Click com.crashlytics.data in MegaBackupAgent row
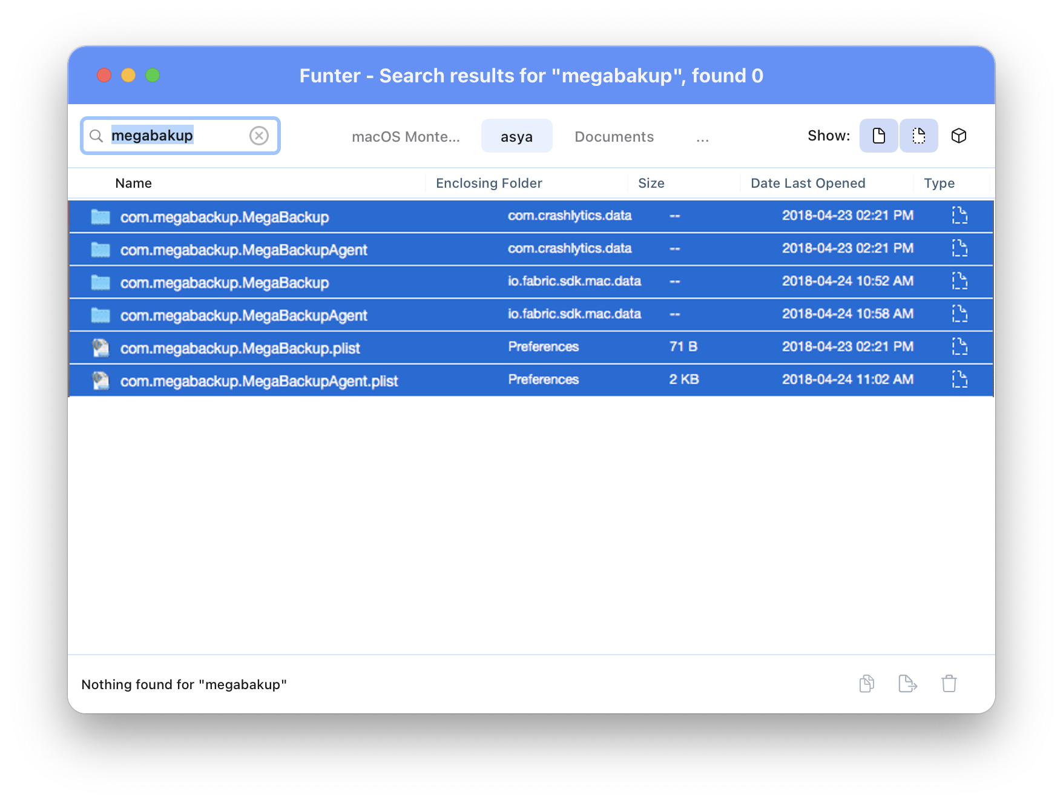This screenshot has width=1063, height=803. tap(570, 248)
